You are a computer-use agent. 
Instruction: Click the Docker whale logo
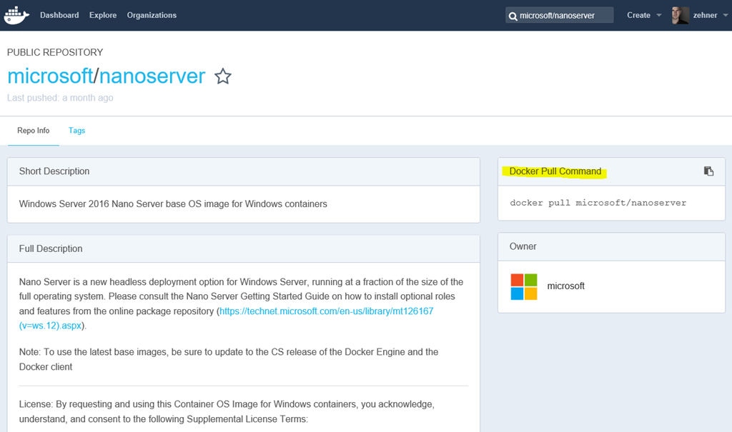coord(16,15)
